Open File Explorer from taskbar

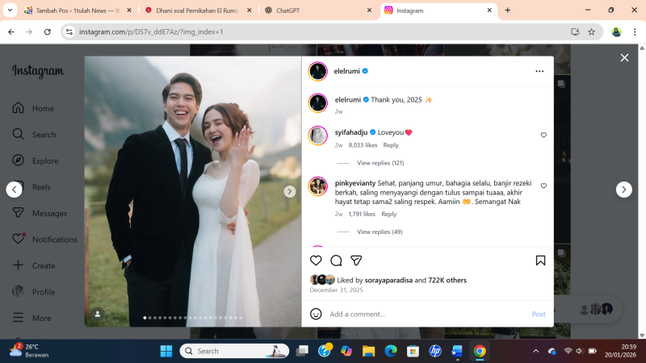tap(368, 351)
